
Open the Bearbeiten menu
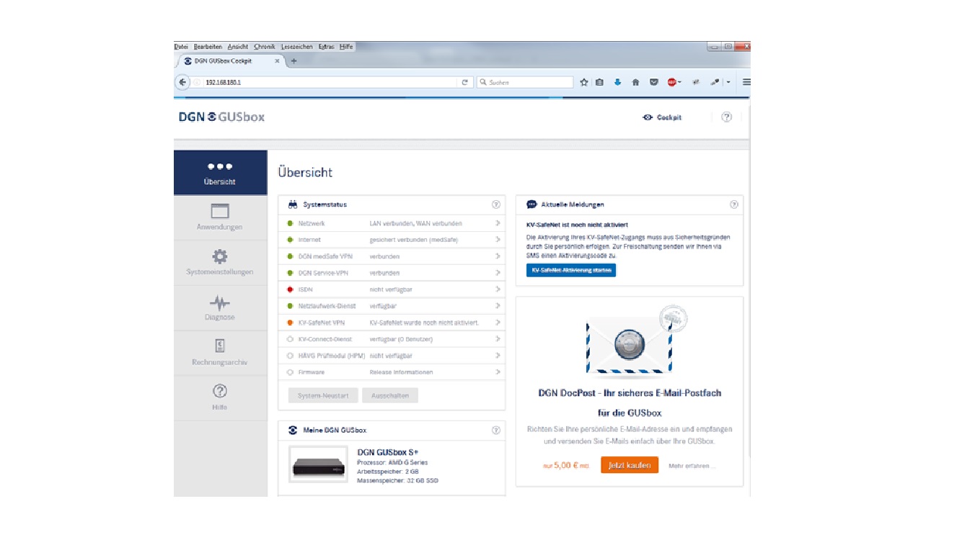208,47
